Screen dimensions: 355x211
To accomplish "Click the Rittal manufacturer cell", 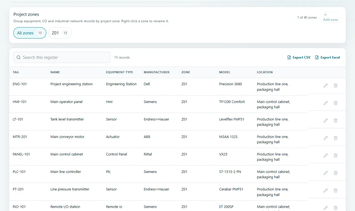I will point(148,154).
